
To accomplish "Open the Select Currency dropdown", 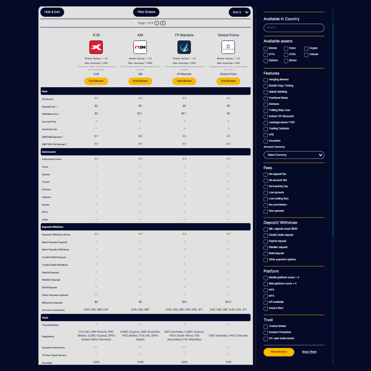I will (x=294, y=155).
